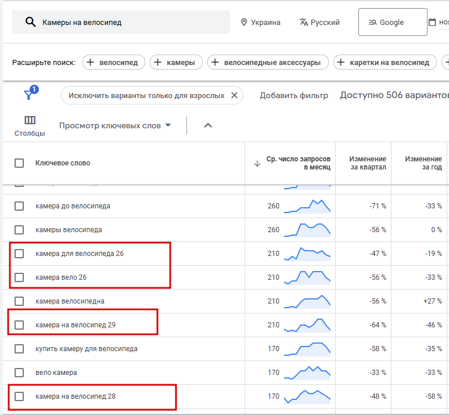Toggle the select-all header checkbox

pos(19,163)
